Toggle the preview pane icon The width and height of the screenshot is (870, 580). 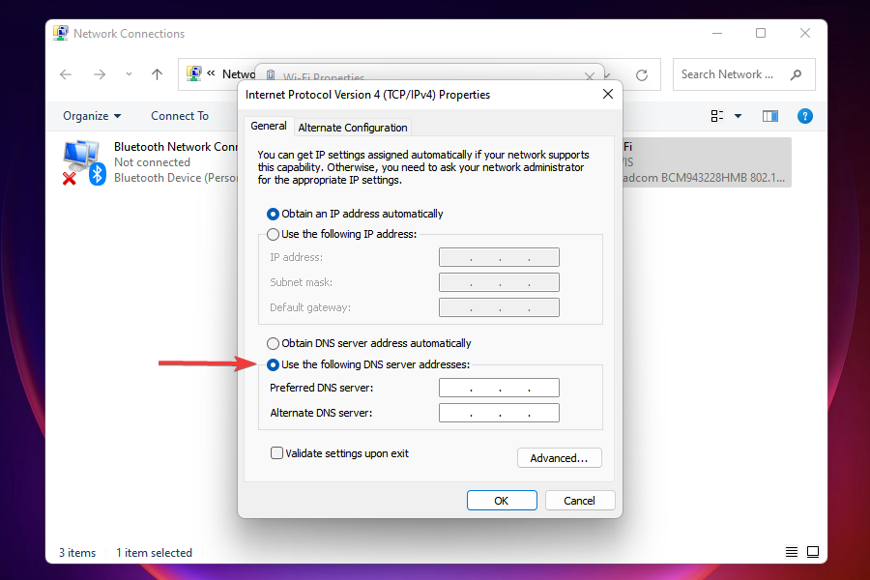point(770,116)
